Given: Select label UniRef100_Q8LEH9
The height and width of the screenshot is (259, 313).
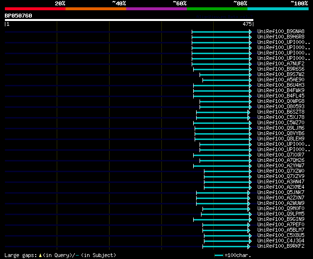Looking at the screenshot, I should (281, 139).
